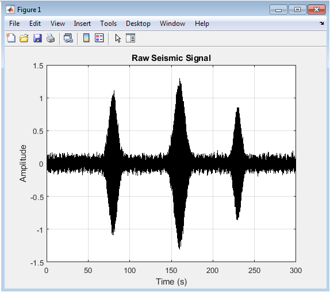Open the File menu
The image size is (330, 292).
[14, 24]
